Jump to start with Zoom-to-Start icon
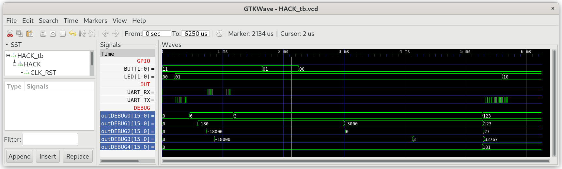Viewport: 562px width, 169px height. 83,34
